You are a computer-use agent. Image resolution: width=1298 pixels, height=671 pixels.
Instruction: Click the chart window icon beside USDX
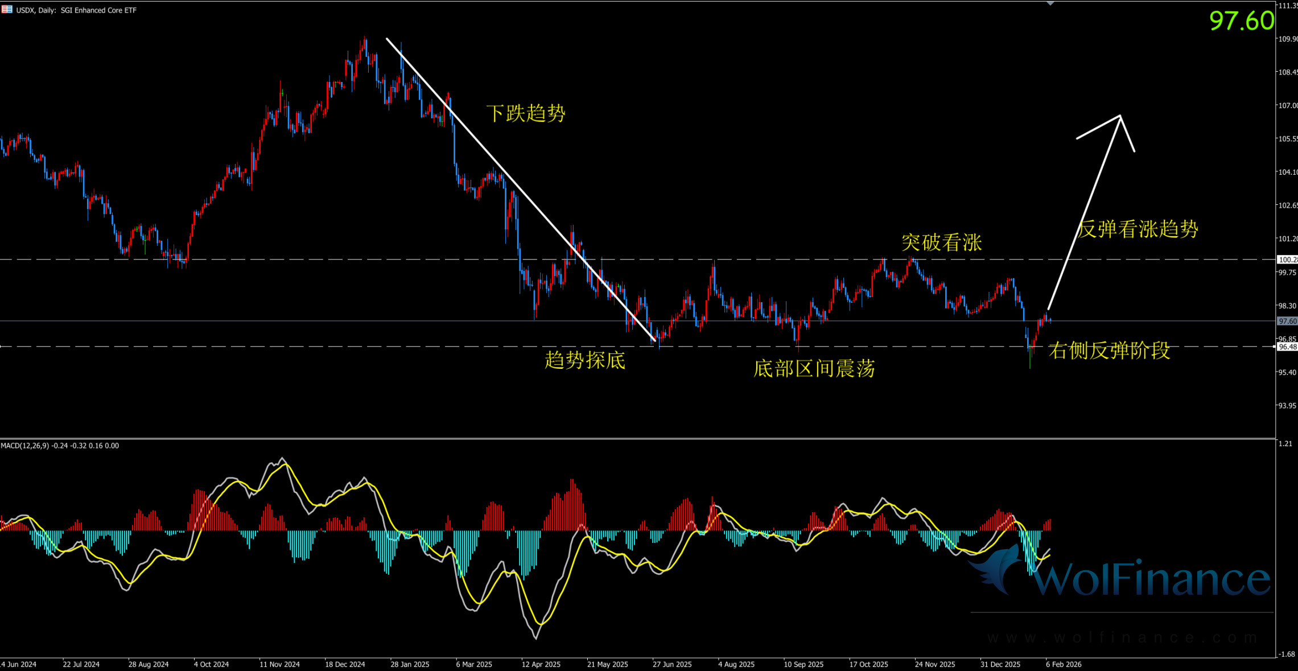(x=7, y=10)
